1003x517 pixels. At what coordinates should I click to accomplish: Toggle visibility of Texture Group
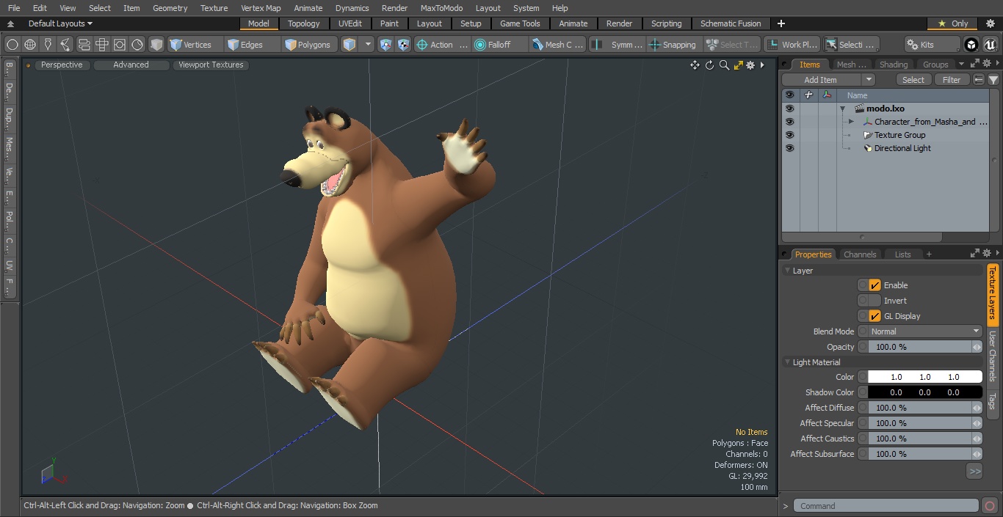pyautogui.click(x=789, y=135)
